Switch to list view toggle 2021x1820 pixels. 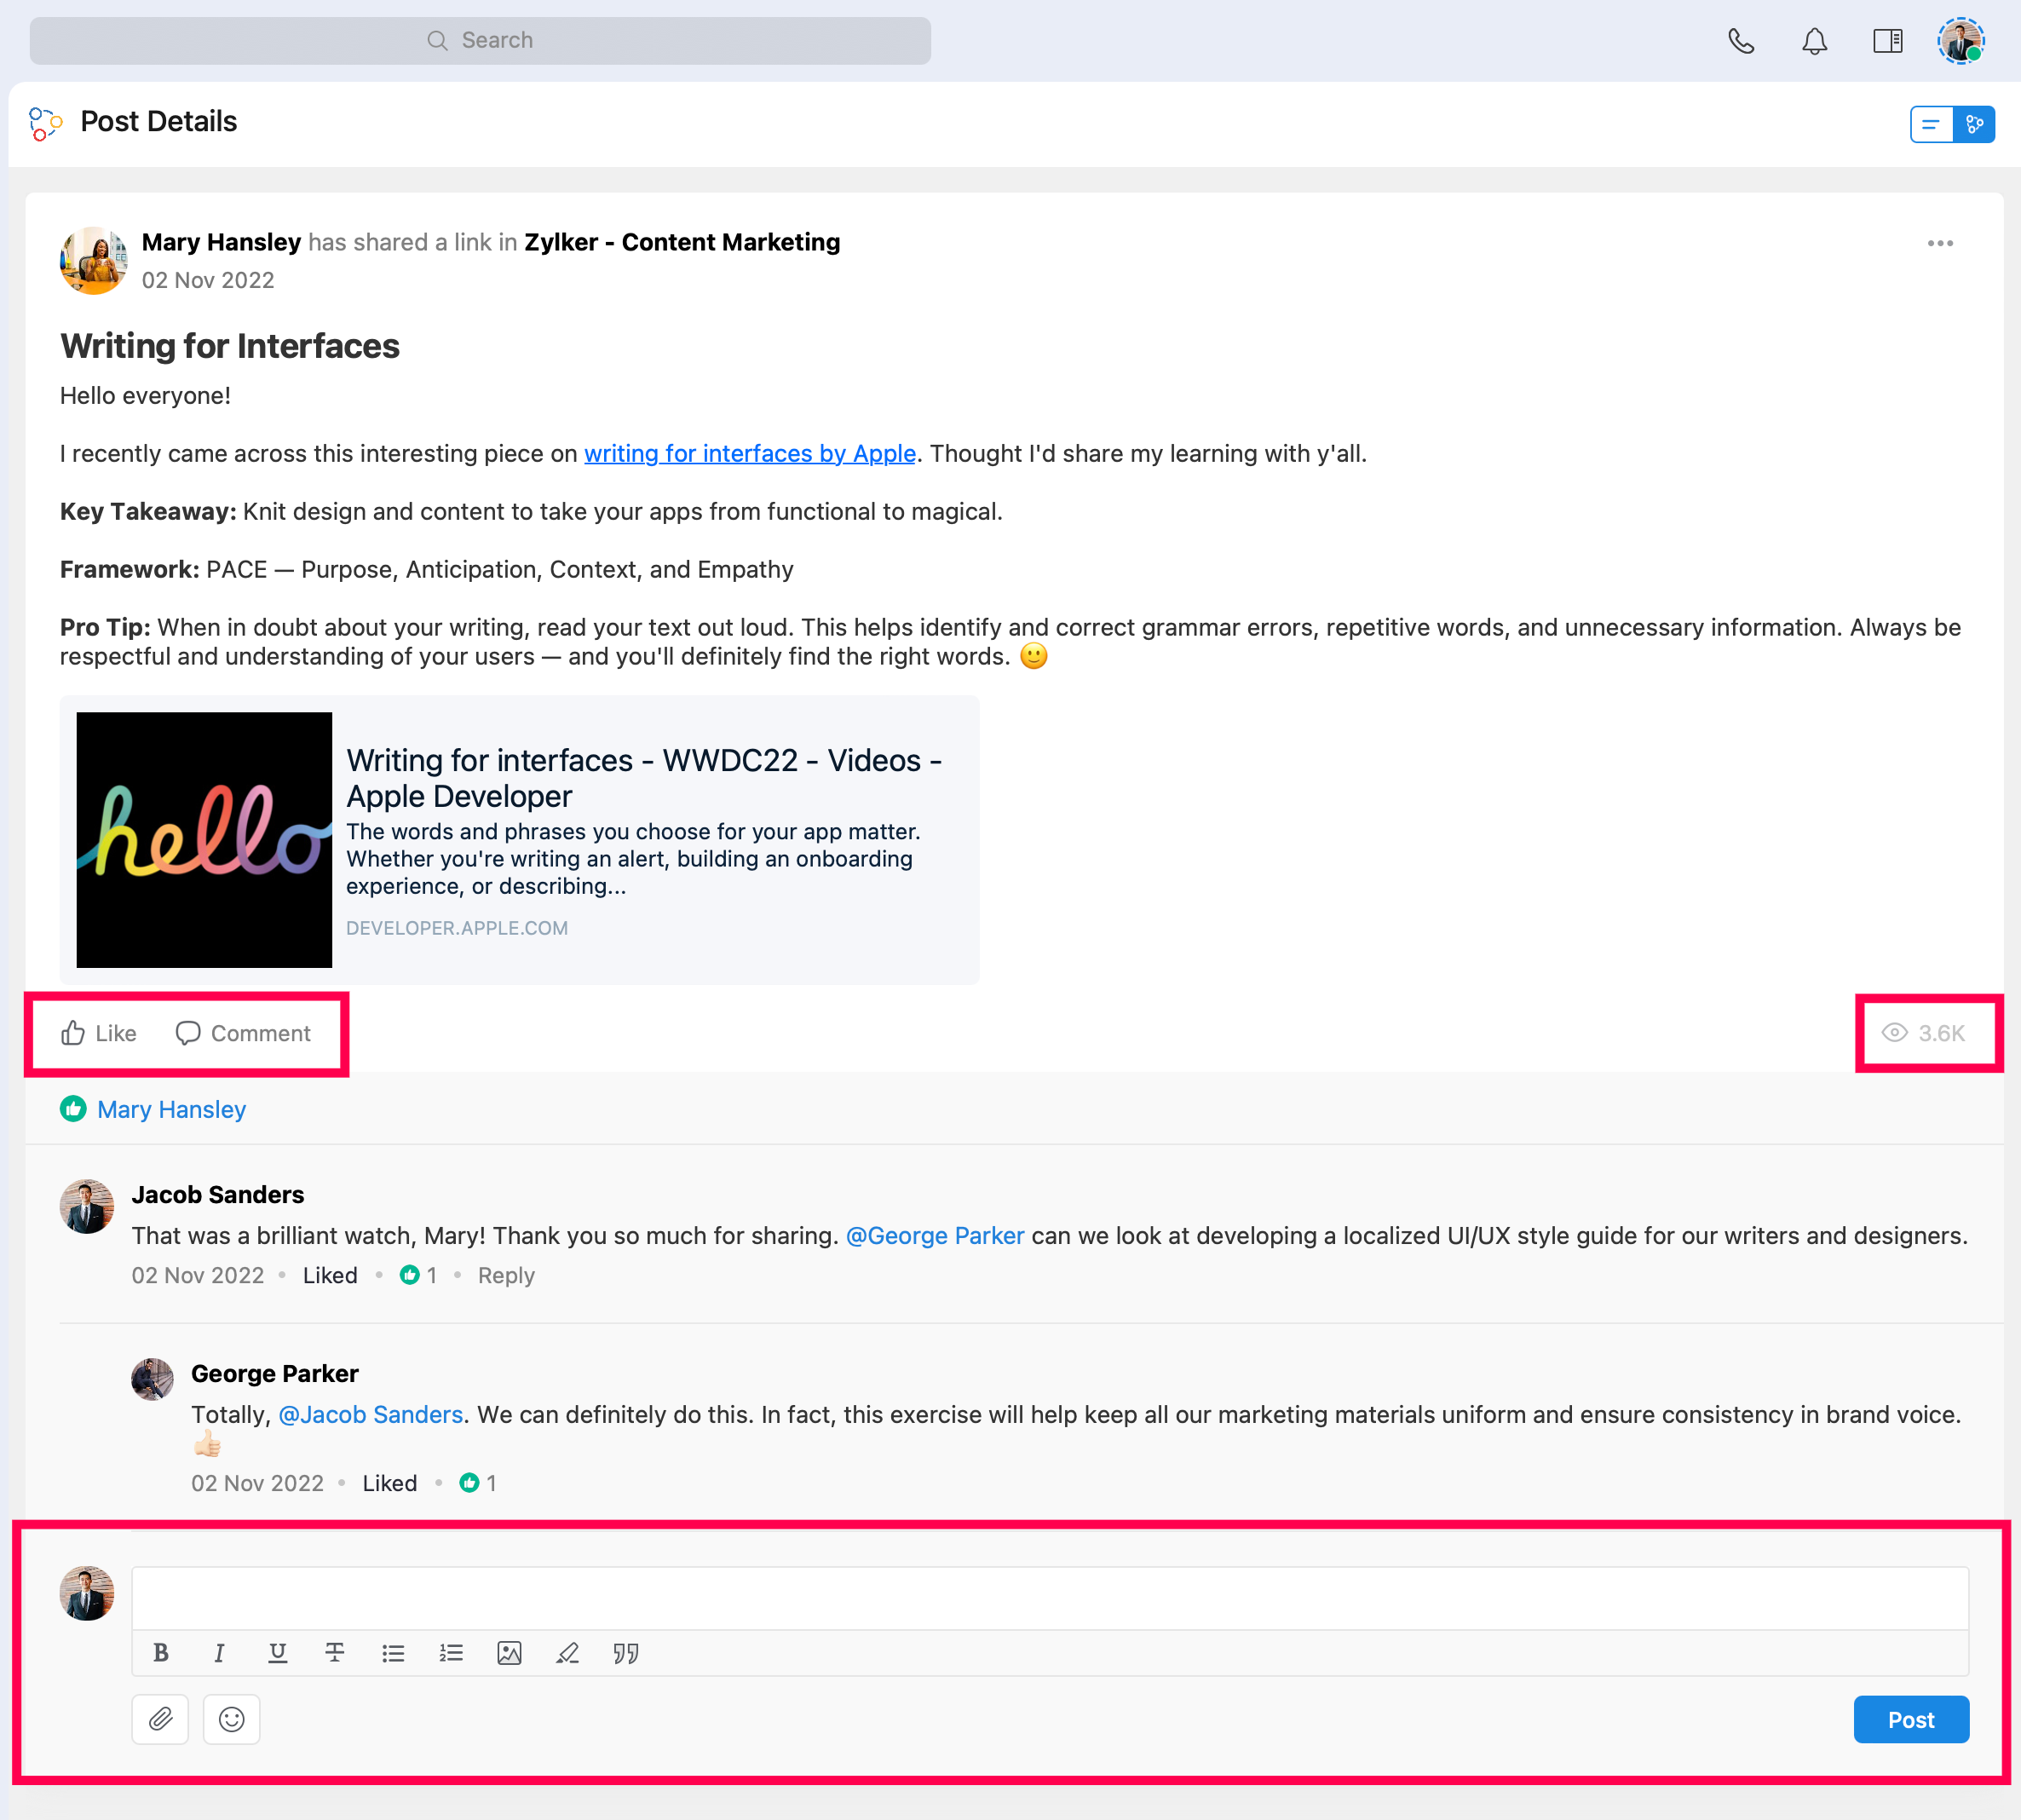click(x=1931, y=124)
